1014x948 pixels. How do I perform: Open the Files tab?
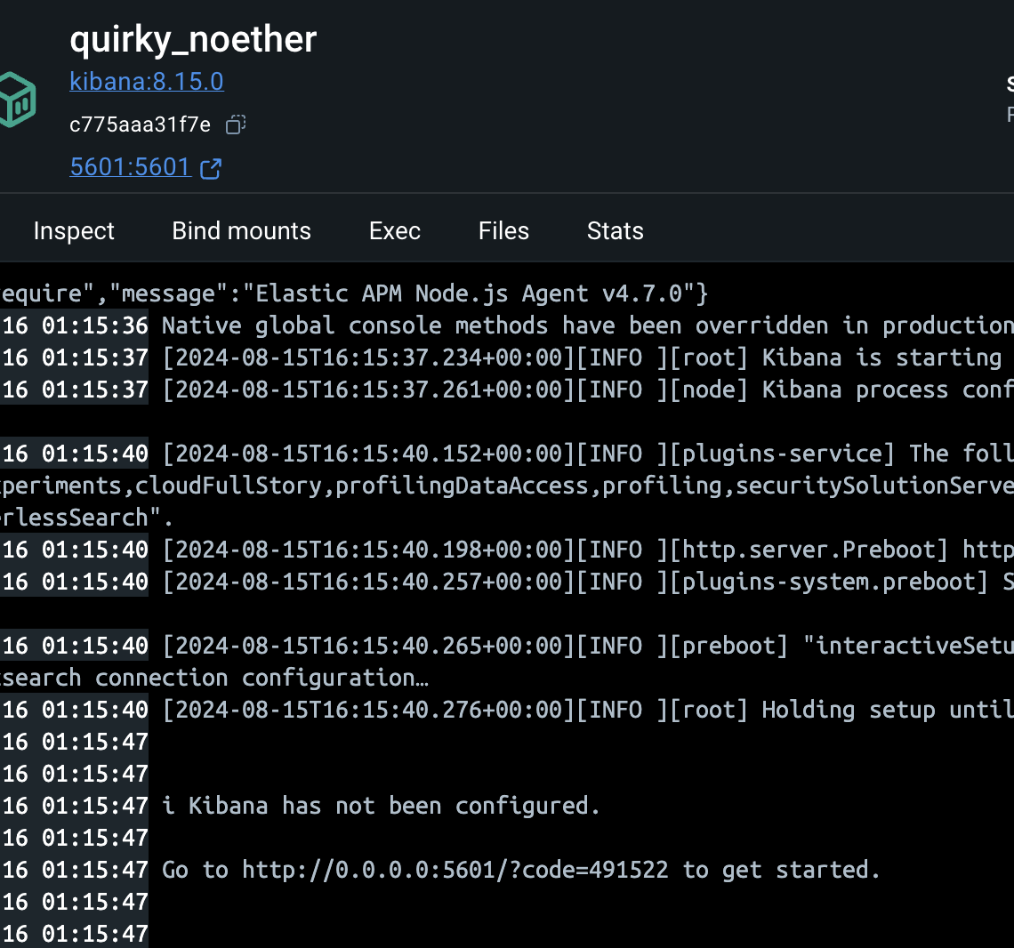pos(503,231)
